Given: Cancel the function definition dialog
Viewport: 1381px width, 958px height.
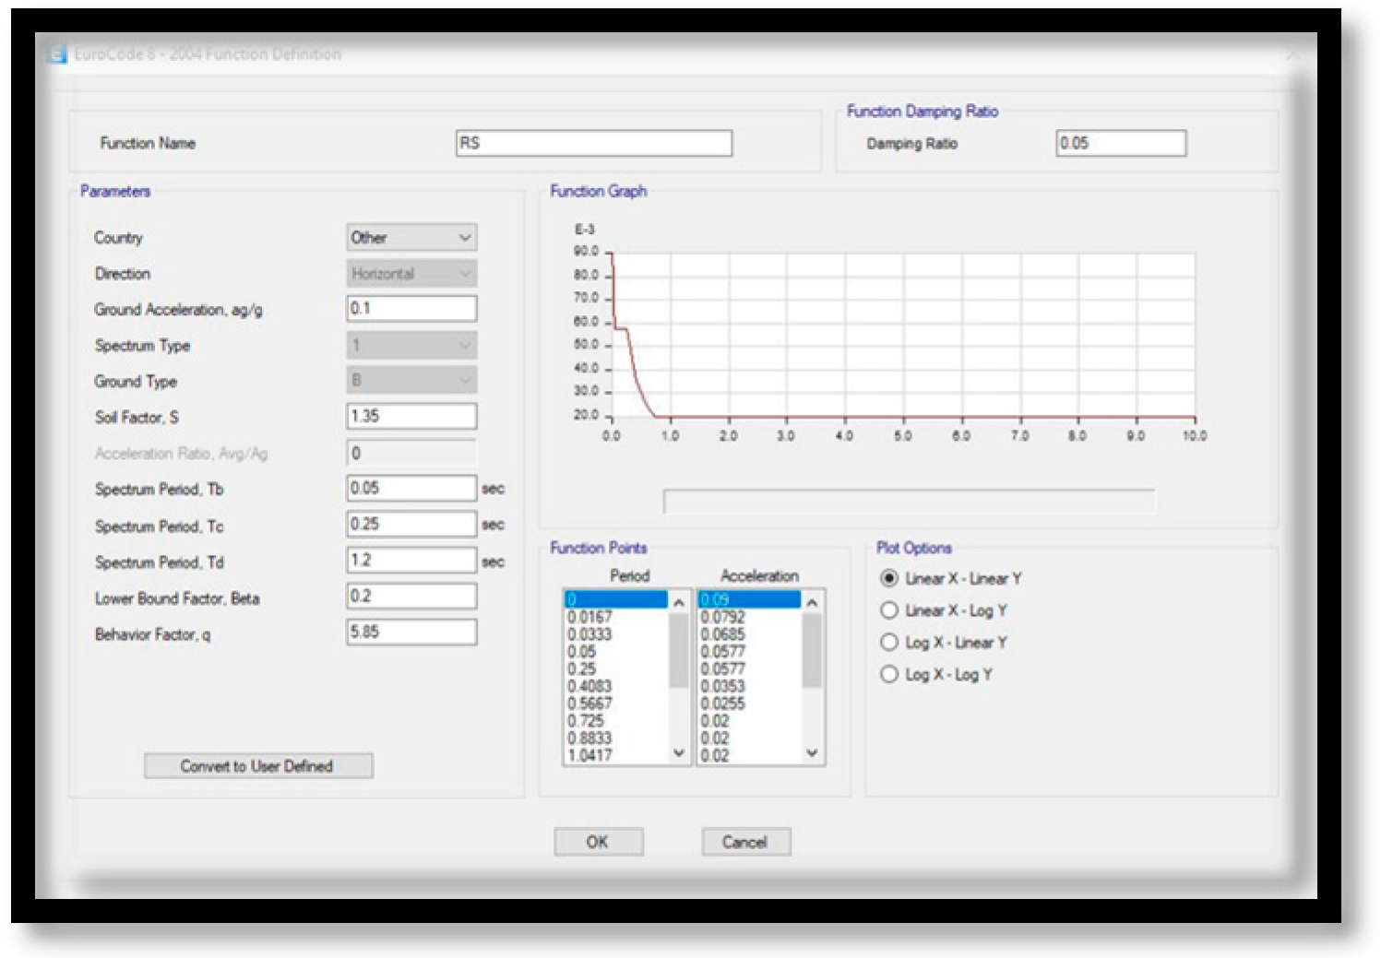Looking at the screenshot, I should click(x=745, y=841).
